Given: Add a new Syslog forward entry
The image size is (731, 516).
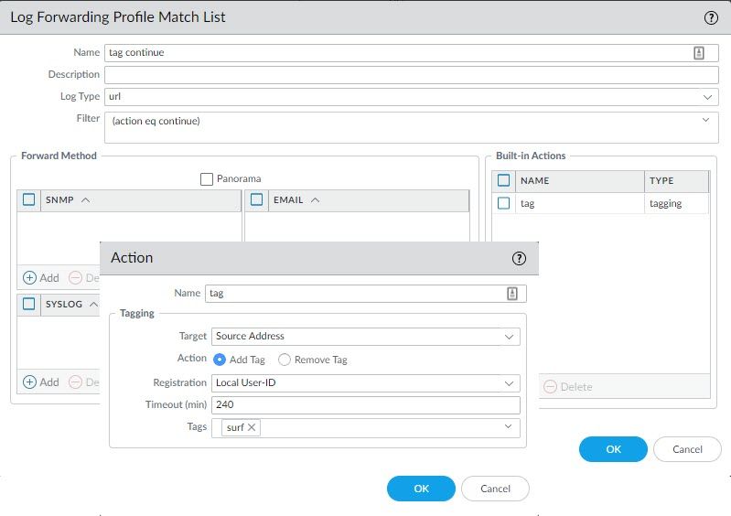Looking at the screenshot, I should point(41,382).
